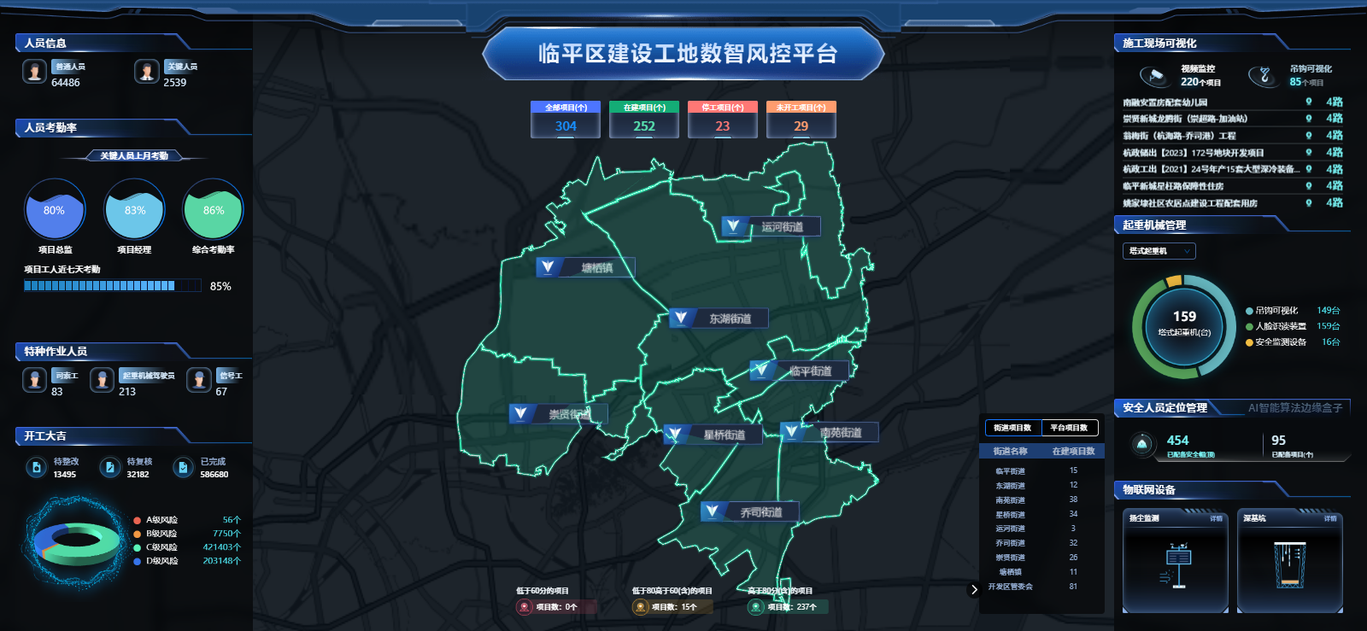Click the 乔司街道 map marker icon
Image resolution: width=1367 pixels, height=631 pixels.
pyautogui.click(x=712, y=511)
